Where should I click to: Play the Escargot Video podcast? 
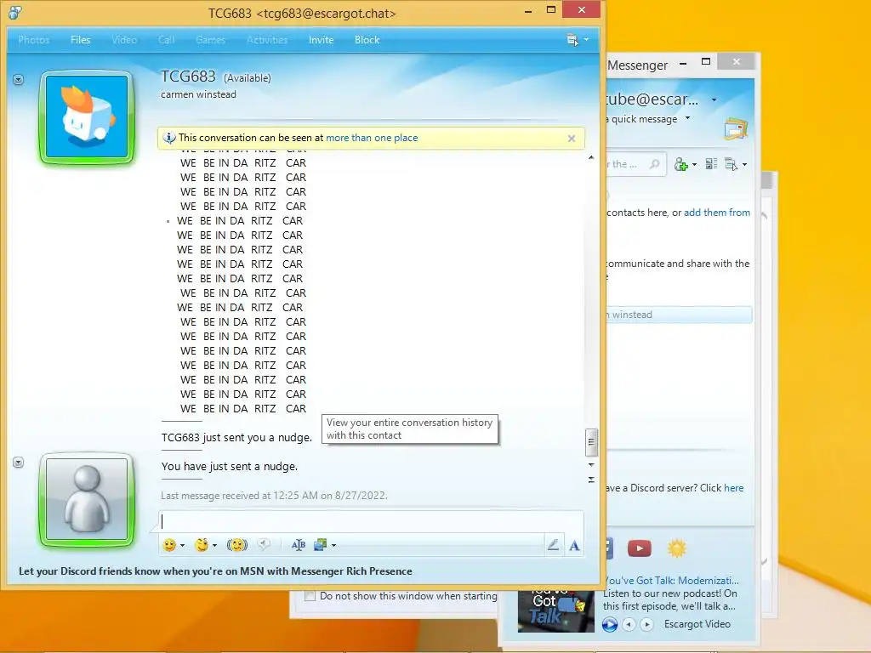[x=609, y=625]
